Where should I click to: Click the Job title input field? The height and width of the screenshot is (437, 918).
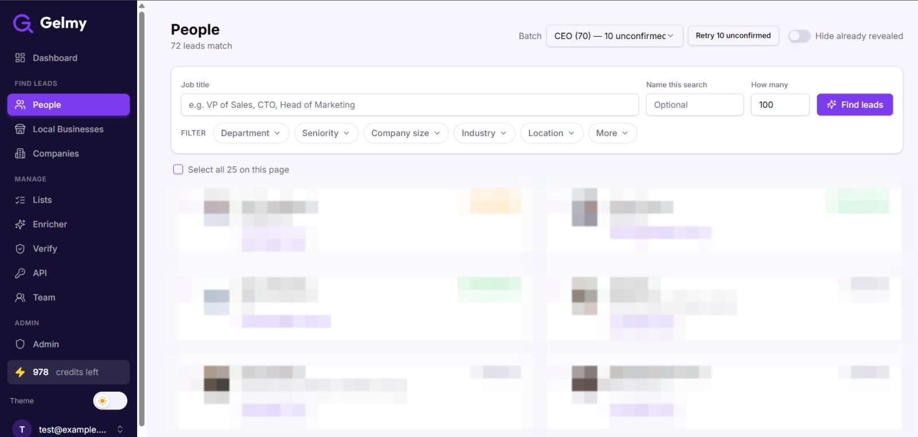pyautogui.click(x=410, y=104)
